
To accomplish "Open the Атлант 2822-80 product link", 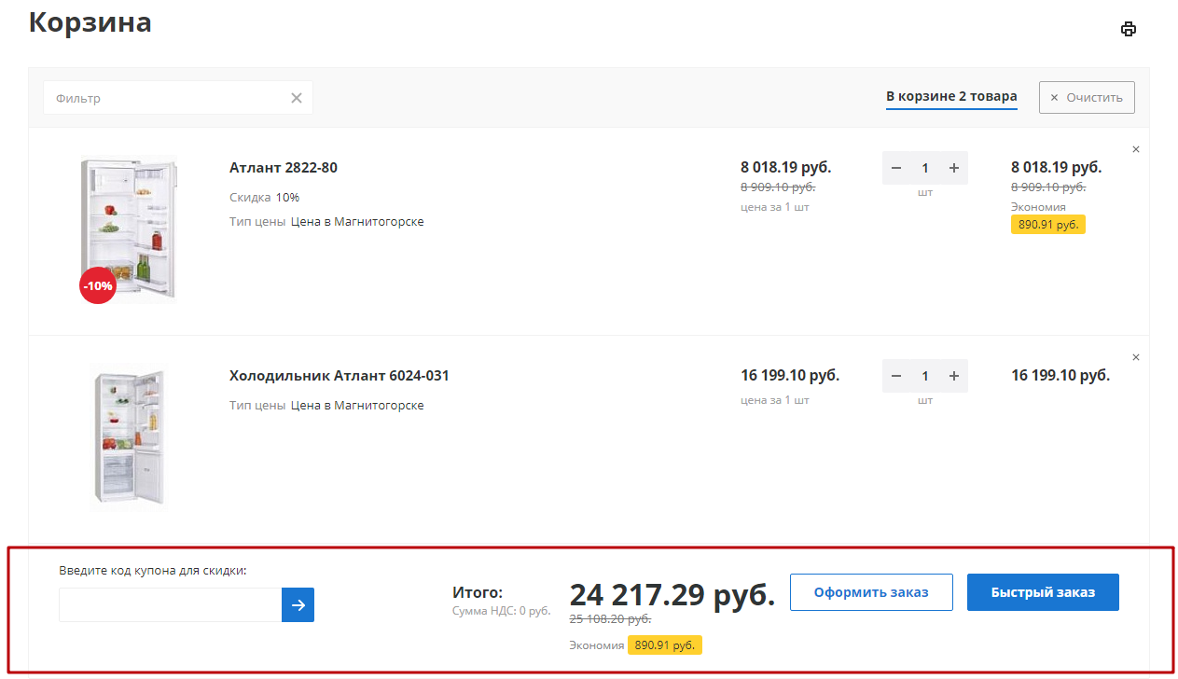I will pyautogui.click(x=284, y=168).
